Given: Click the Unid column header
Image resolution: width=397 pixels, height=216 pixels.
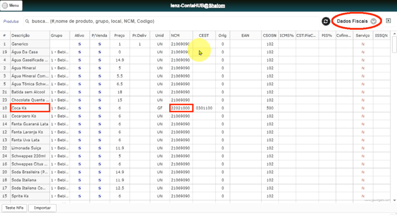Looking at the screenshot, I should [159, 36].
